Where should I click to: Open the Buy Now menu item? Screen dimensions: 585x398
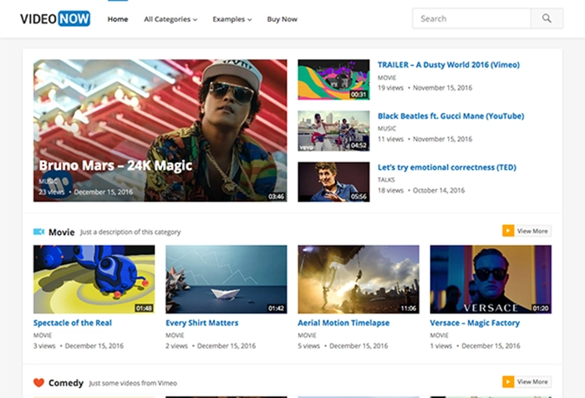coord(282,18)
